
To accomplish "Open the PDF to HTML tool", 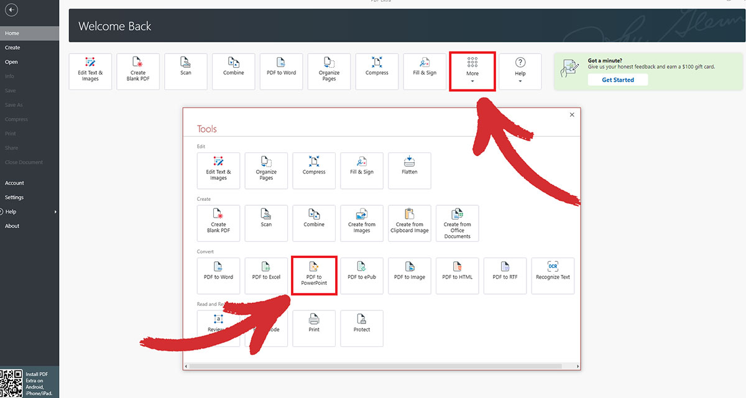I will [457, 275].
